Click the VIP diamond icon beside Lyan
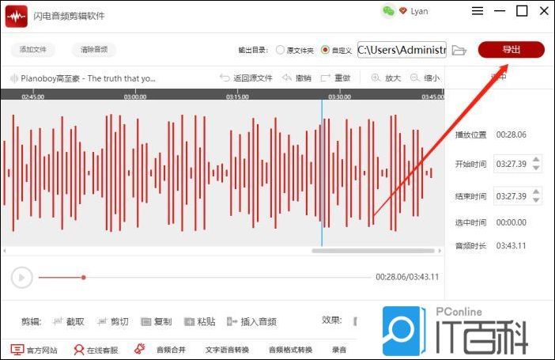The width and height of the screenshot is (555, 360). click(x=402, y=11)
